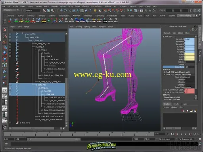203x152 pixels.
Task: Select the arrow Select tool in toolbox
Action: [5, 30]
